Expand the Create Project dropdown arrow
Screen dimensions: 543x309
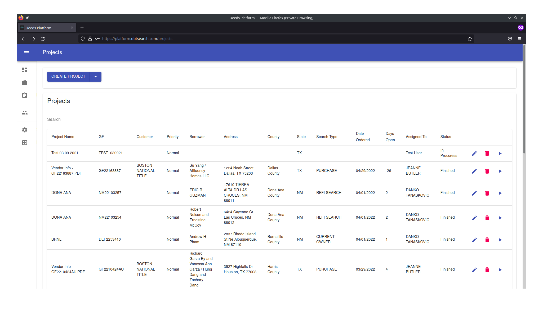tap(96, 77)
